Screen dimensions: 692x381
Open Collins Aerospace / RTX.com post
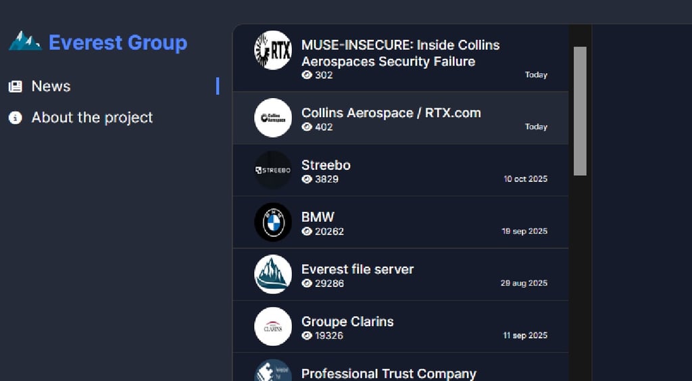(391, 113)
